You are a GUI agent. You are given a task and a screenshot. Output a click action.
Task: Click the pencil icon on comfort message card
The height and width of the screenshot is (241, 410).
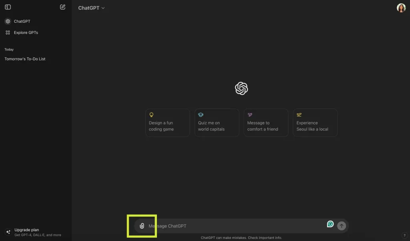pos(250,115)
